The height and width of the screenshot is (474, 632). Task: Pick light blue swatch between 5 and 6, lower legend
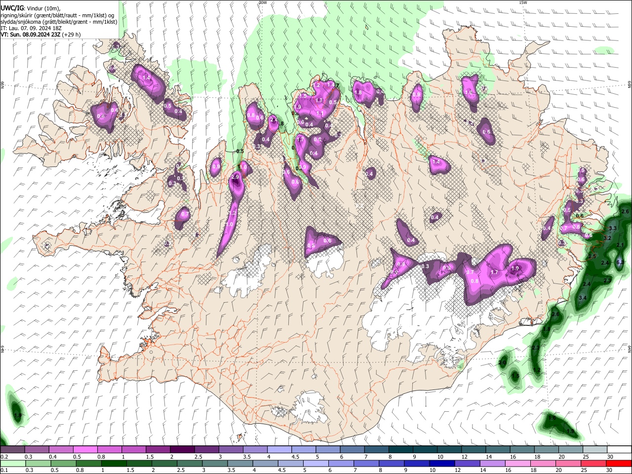tap(316, 463)
